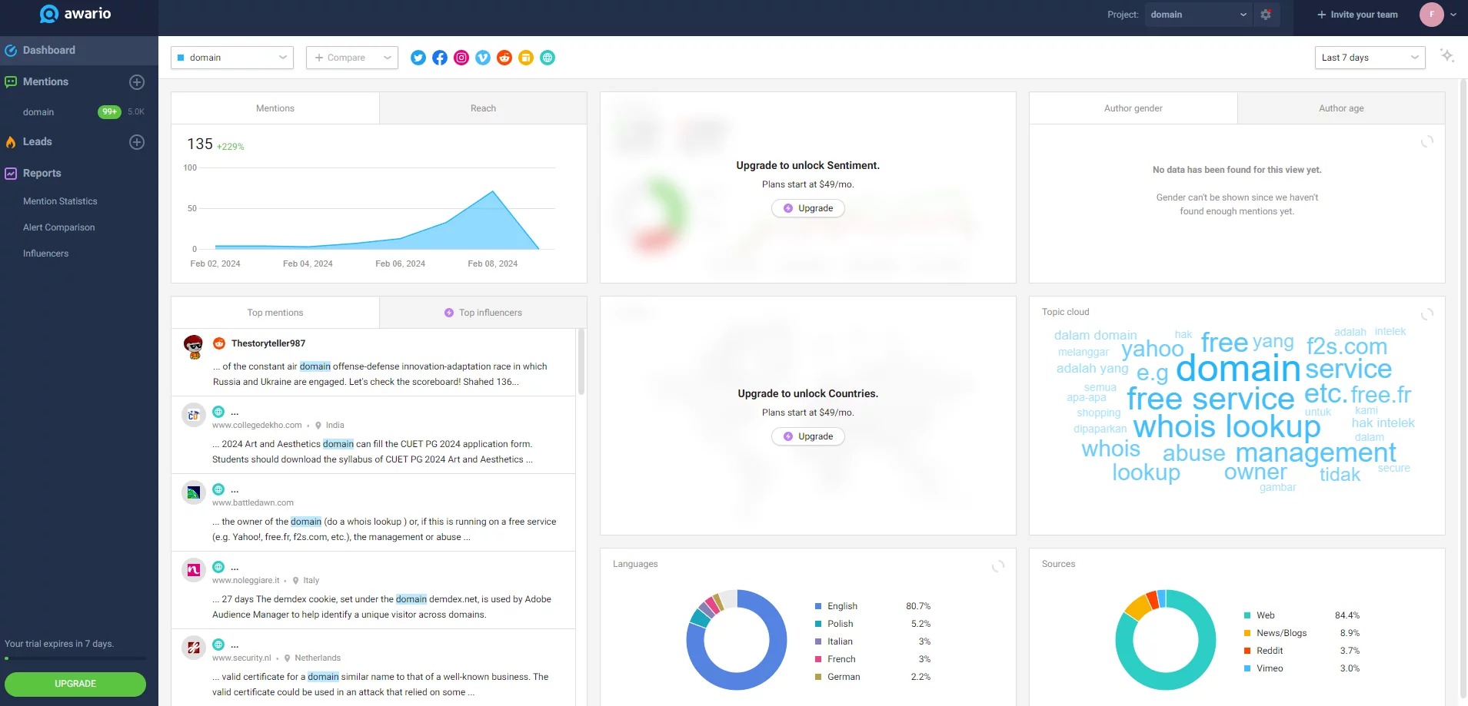Screen dimensions: 1468x706
Task: Toggle the Instagram source filter icon
Action: tap(461, 58)
